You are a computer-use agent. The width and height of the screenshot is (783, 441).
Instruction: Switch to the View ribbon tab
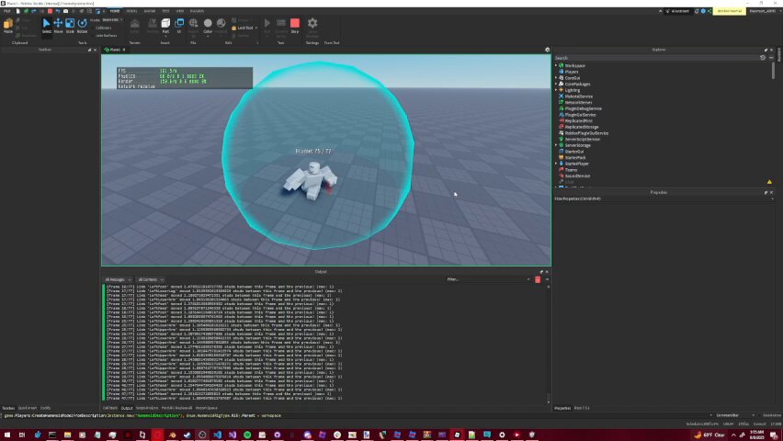click(x=180, y=11)
